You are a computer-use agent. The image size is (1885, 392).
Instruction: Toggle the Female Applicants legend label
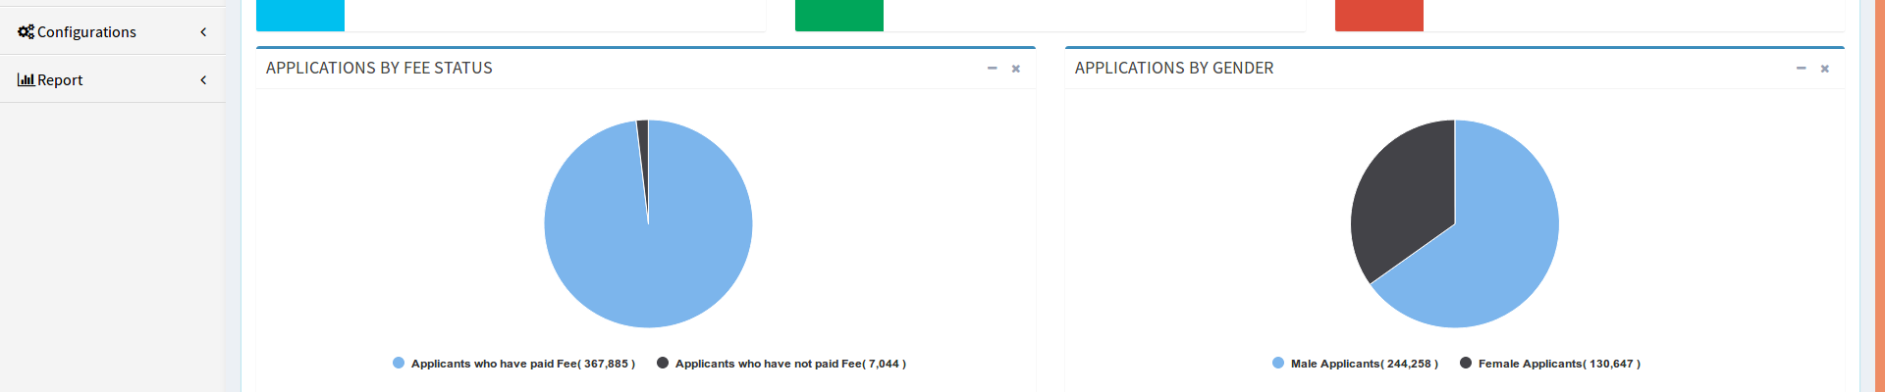[x=1558, y=364]
